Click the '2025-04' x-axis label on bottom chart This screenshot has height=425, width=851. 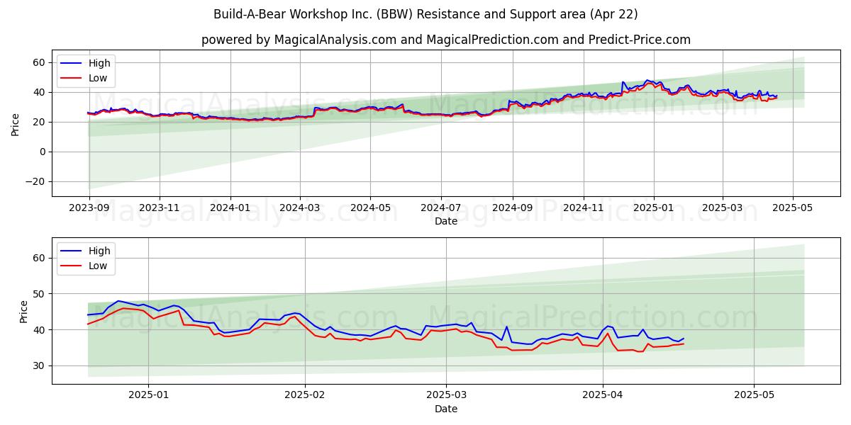(x=603, y=397)
